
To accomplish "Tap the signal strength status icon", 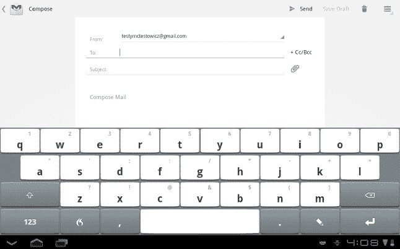I will 385,243.
